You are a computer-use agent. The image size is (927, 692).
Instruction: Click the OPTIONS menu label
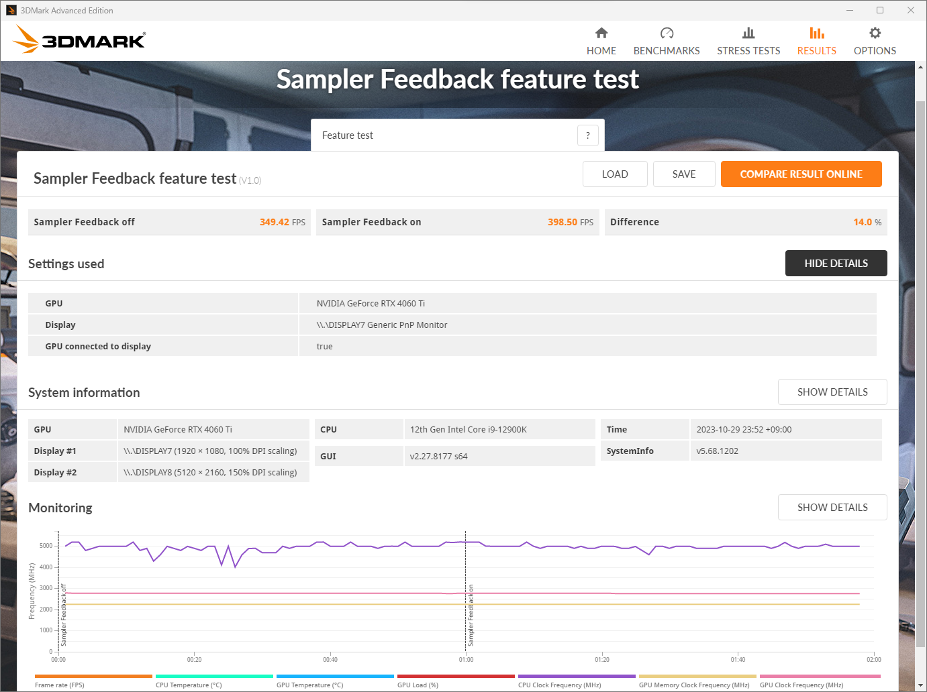875,51
